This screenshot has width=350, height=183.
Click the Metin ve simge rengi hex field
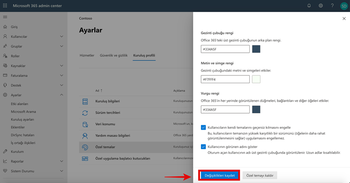225,79
